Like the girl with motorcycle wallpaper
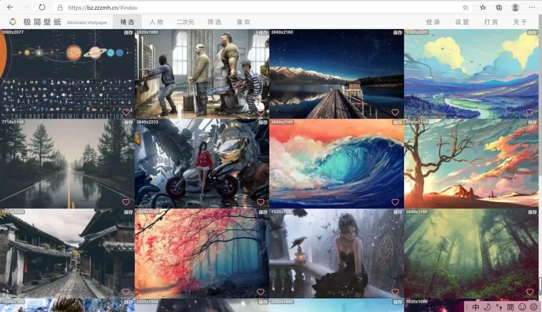Viewport: 542px width, 312px height. [x=260, y=202]
